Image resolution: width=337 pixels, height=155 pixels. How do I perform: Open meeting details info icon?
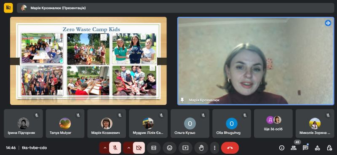[x=281, y=148]
